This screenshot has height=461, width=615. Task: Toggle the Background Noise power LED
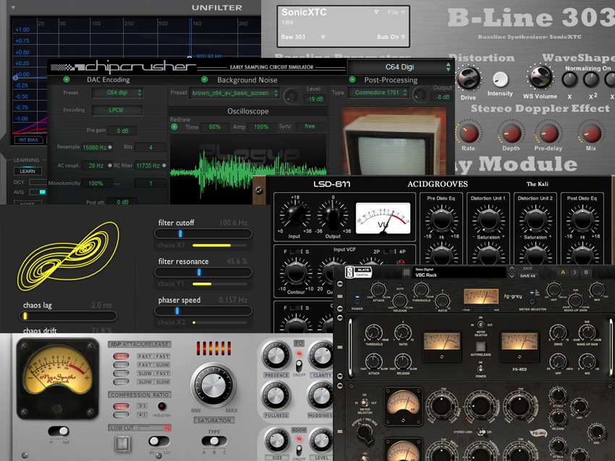(x=204, y=79)
